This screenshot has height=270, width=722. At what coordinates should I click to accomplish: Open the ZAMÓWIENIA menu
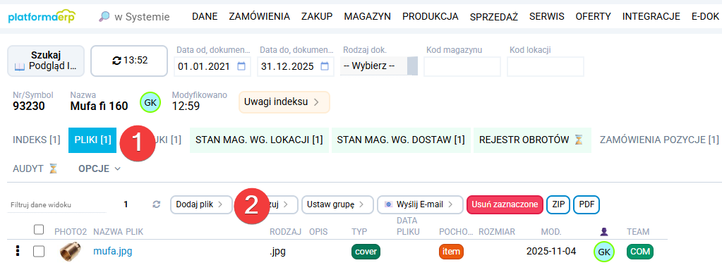coord(259,17)
